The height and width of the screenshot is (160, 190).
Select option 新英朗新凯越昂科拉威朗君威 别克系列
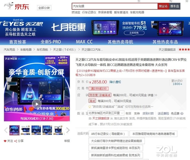point(116,155)
